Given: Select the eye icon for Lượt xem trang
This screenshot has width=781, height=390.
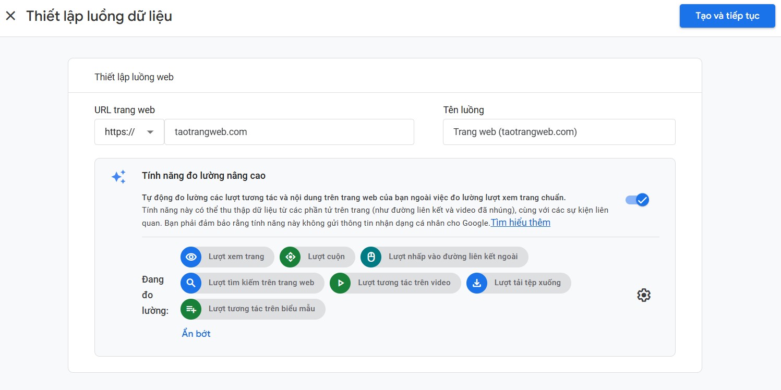Looking at the screenshot, I should [x=191, y=257].
